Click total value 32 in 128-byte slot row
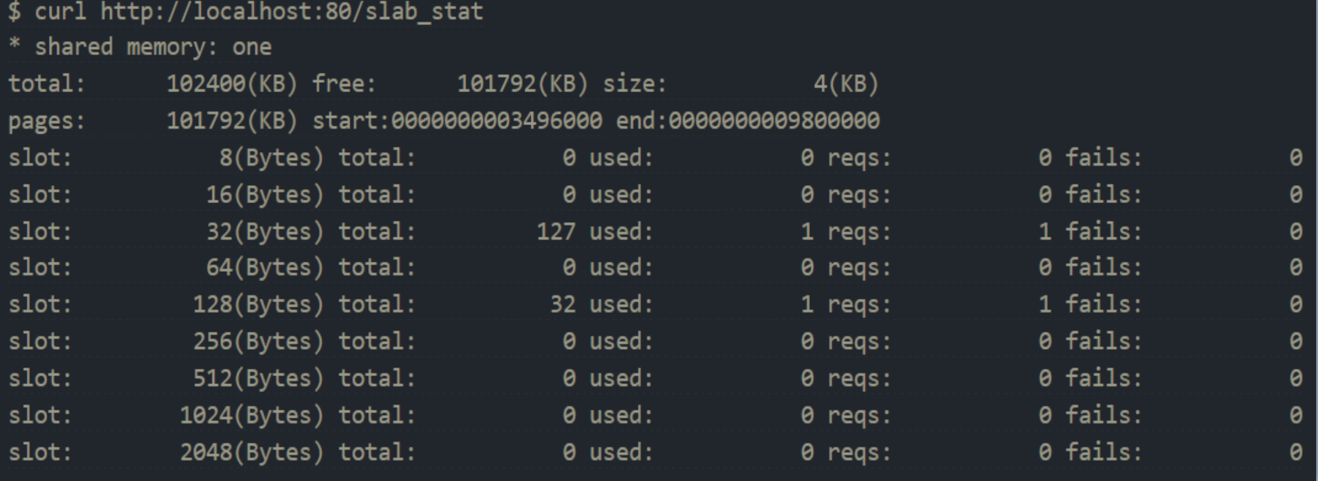The image size is (1318, 481). pyautogui.click(x=563, y=305)
